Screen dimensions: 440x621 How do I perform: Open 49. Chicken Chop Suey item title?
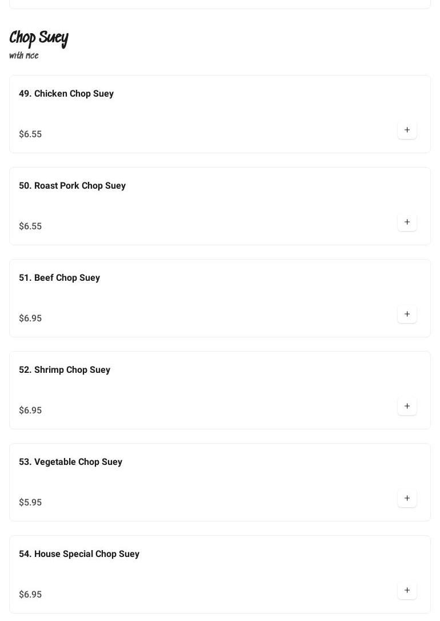tap(66, 94)
